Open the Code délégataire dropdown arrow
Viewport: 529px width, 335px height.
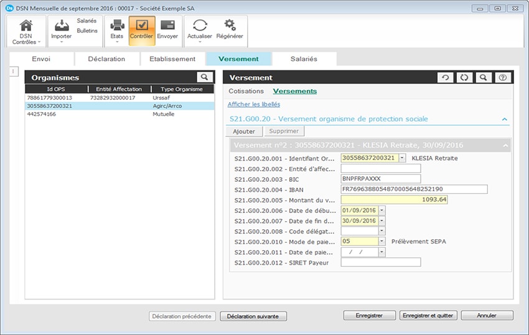click(382, 232)
